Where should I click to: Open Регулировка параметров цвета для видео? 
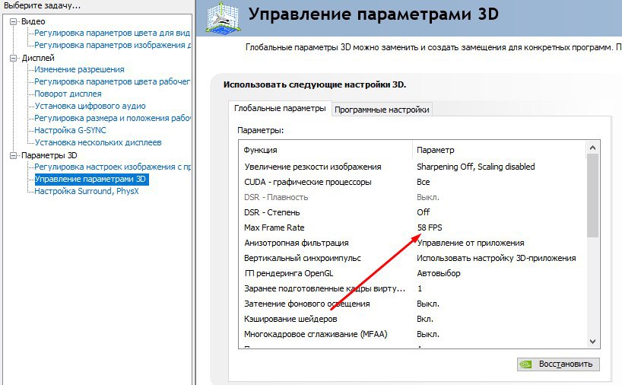pyautogui.click(x=112, y=33)
